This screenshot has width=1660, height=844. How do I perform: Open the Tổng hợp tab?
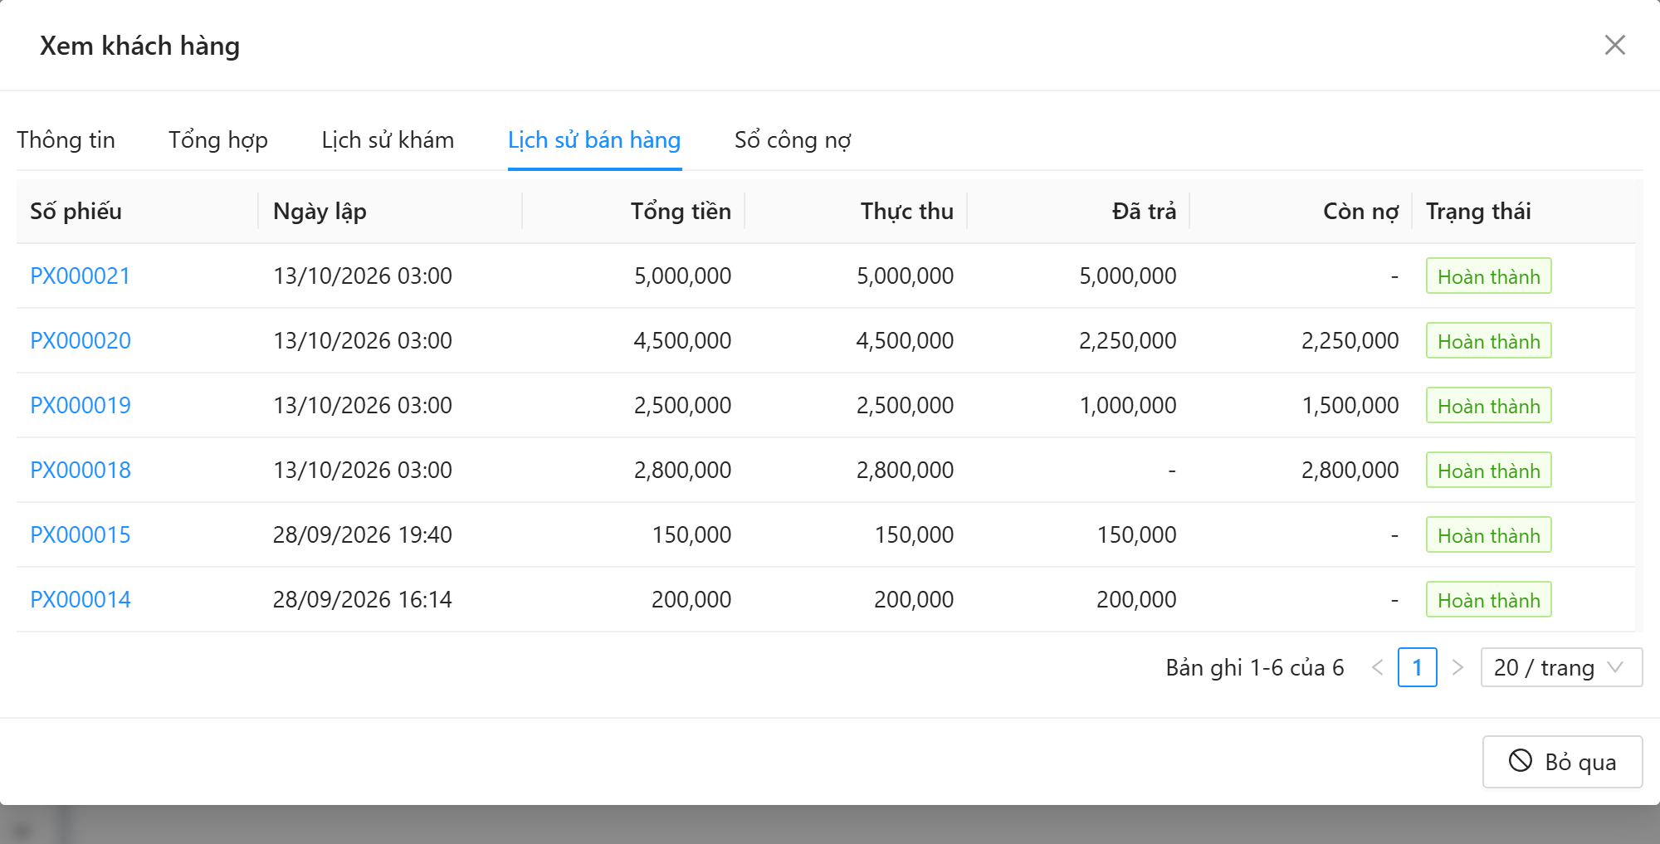[x=218, y=139]
